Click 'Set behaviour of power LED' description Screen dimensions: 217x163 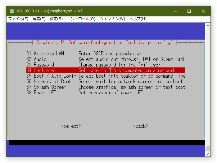(x=111, y=92)
